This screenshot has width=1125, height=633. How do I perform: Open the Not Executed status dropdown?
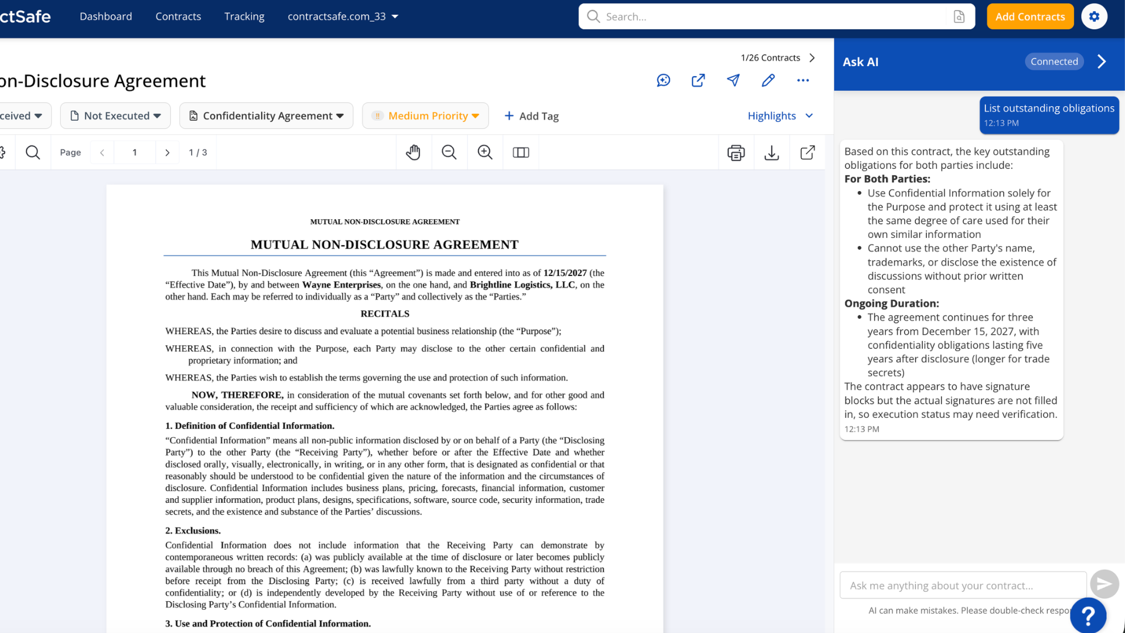point(115,115)
